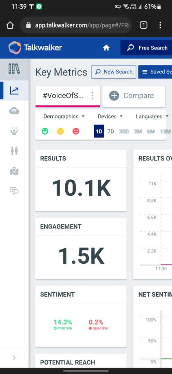Tap the padlock site info icon
The width and height of the screenshot is (172, 374).
pyautogui.click(x=28, y=25)
